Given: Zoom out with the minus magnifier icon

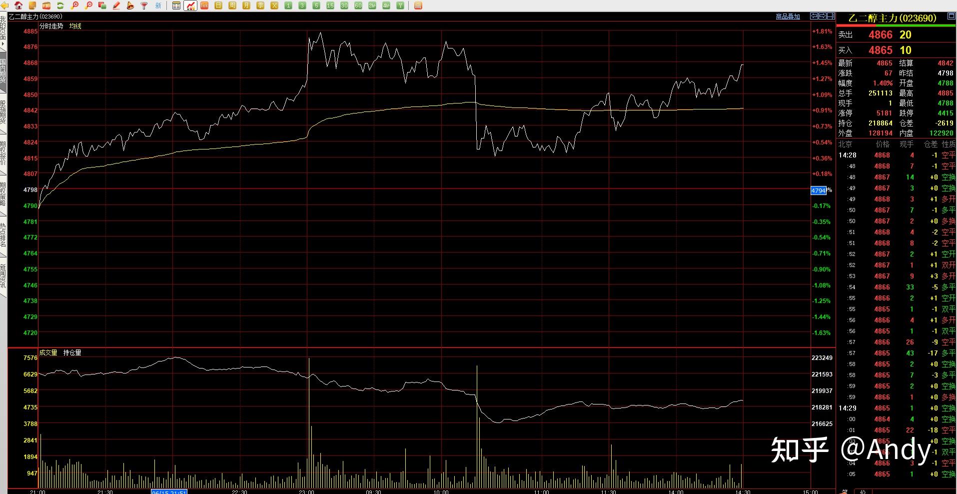Looking at the screenshot, I should [x=88, y=5].
